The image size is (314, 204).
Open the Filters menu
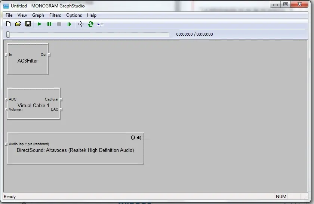pyautogui.click(x=55, y=15)
